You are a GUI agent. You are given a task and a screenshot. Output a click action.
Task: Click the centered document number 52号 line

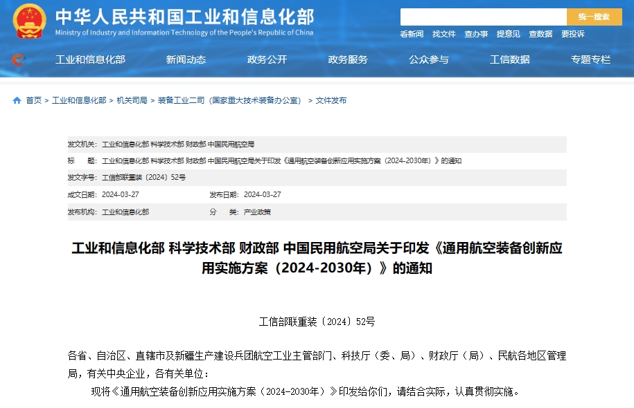pyautogui.click(x=317, y=322)
